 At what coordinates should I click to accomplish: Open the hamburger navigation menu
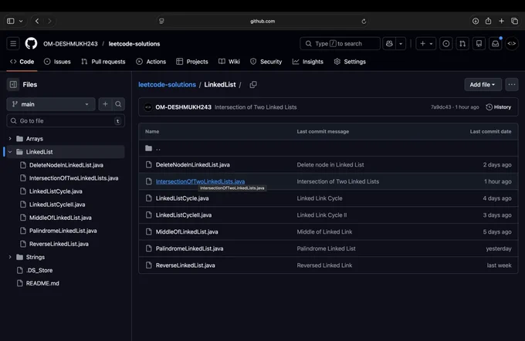pyautogui.click(x=13, y=43)
